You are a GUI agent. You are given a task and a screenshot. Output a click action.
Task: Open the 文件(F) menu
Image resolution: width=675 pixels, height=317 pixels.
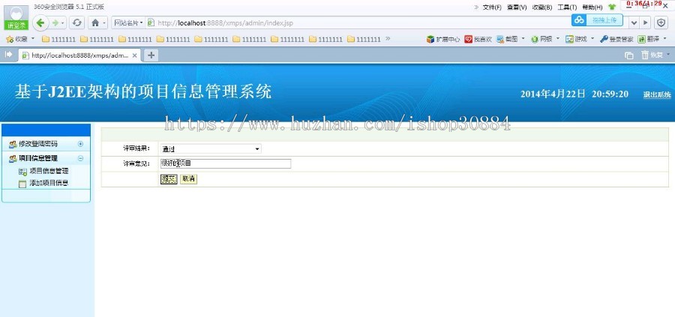click(x=492, y=7)
